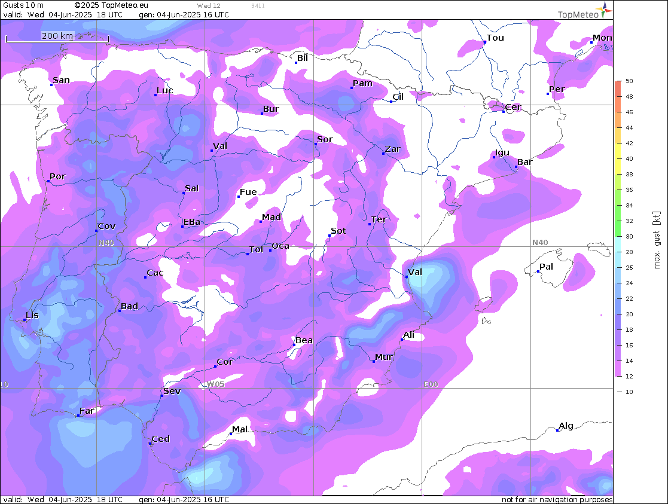Select the "Mal" city label
Image resolution: width=668 pixels, height=504 pixels.
coord(240,429)
